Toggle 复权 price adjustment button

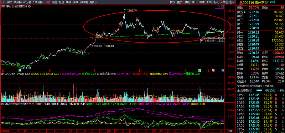[172, 2]
